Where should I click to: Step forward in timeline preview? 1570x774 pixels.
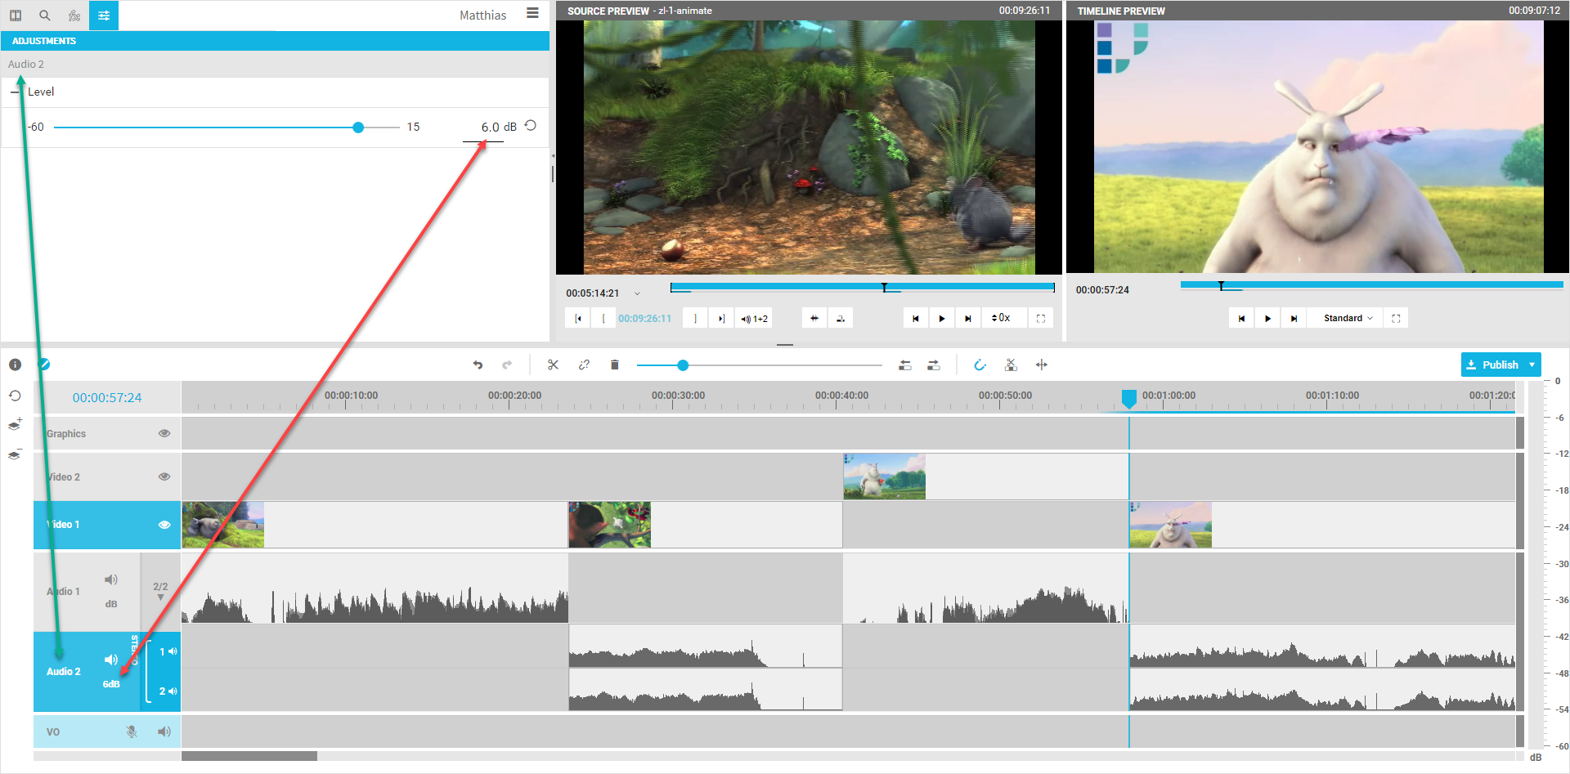click(1294, 319)
